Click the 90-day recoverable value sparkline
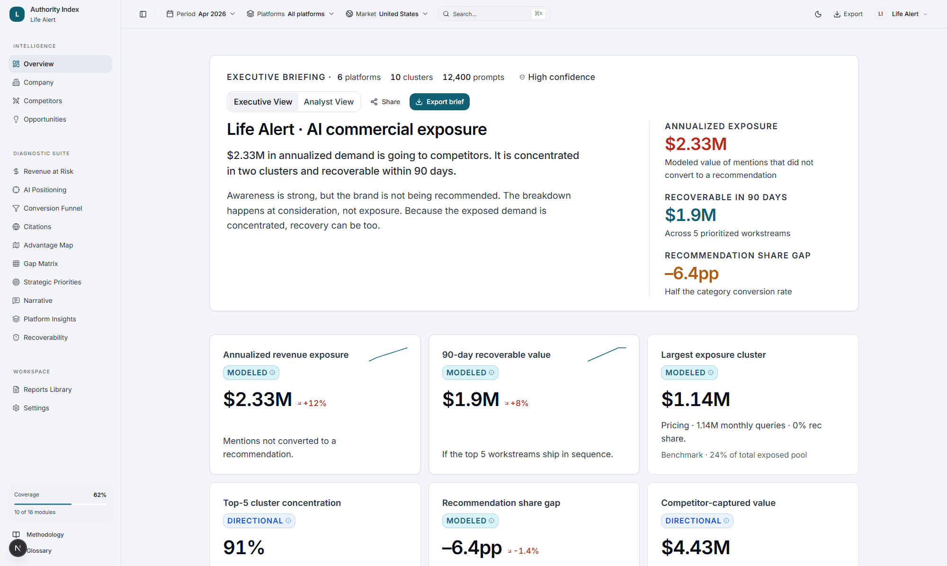Viewport: 947px width, 566px height. tap(607, 354)
